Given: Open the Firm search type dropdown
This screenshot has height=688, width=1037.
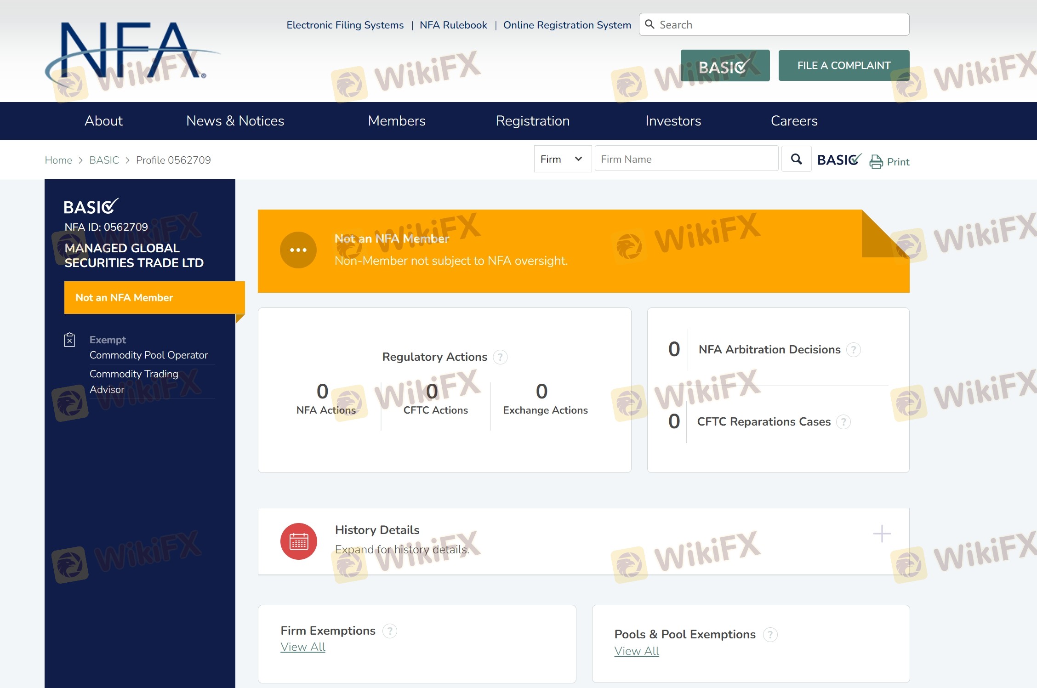Looking at the screenshot, I should pyautogui.click(x=562, y=159).
